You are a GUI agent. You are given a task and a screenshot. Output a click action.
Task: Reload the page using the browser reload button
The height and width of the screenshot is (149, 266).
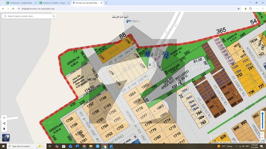[13, 9]
